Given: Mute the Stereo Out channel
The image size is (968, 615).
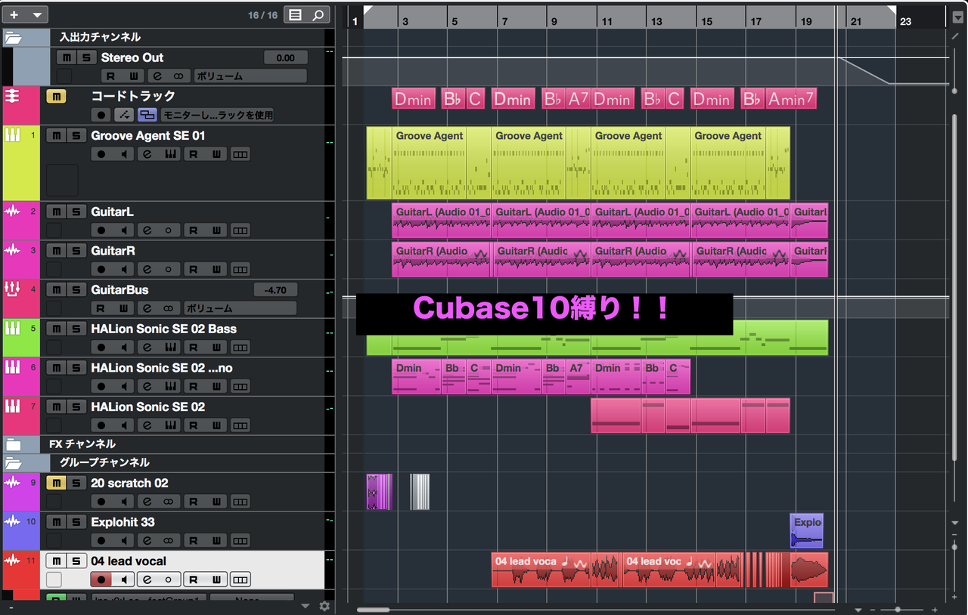Looking at the screenshot, I should [x=67, y=57].
